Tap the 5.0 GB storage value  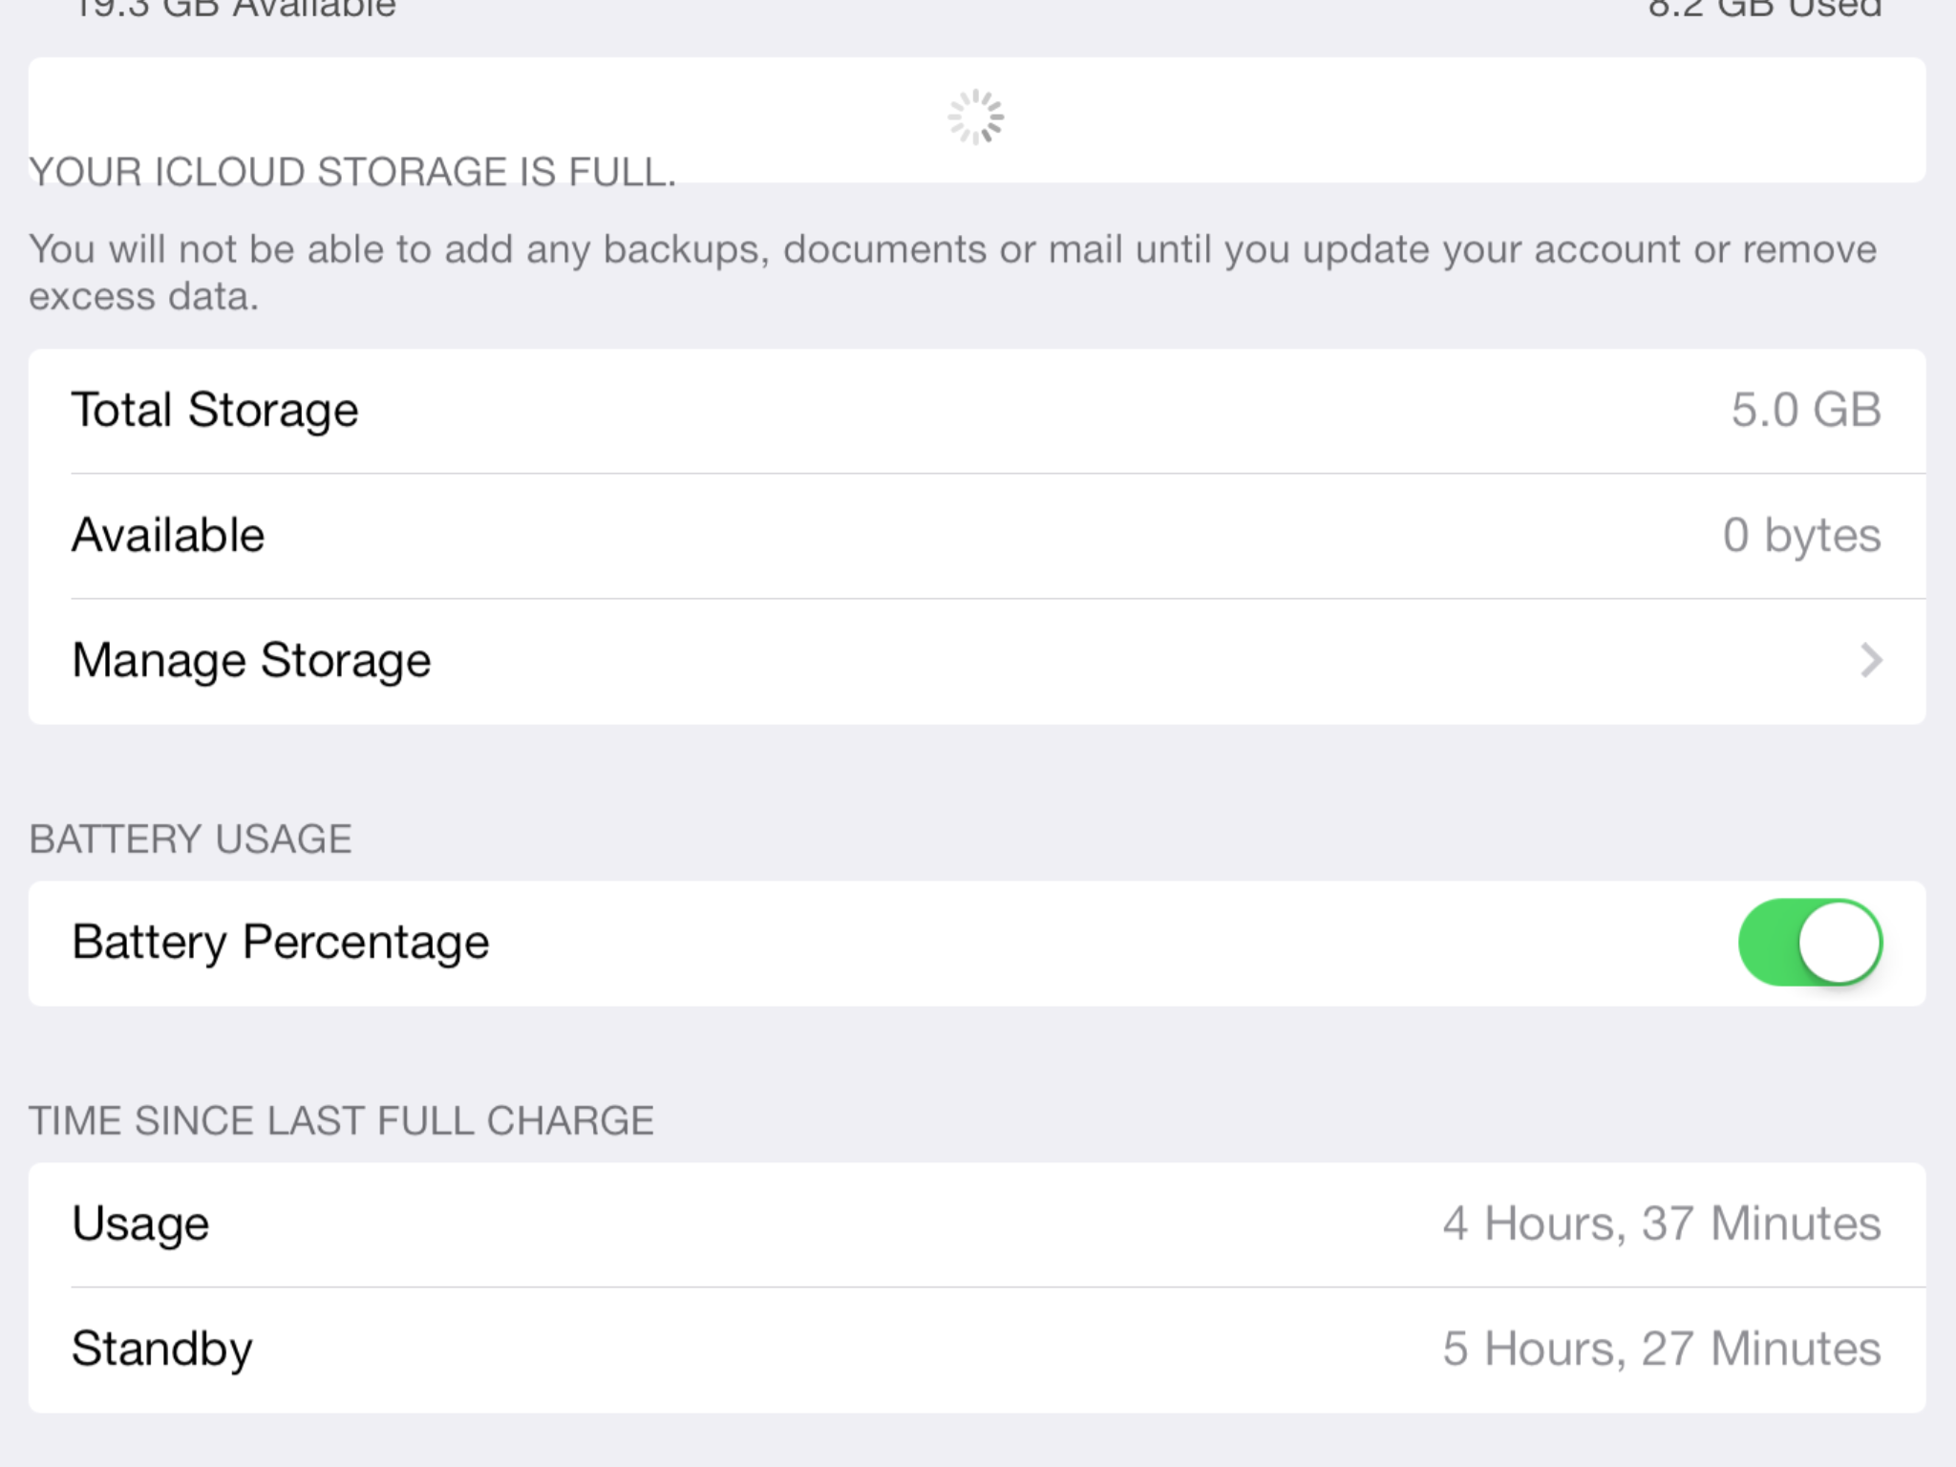click(x=1806, y=410)
